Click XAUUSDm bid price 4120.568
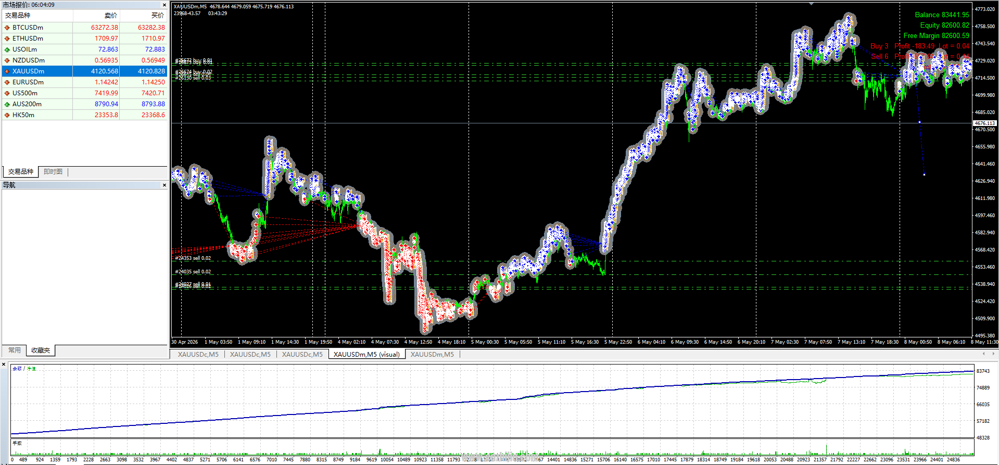 coord(105,71)
